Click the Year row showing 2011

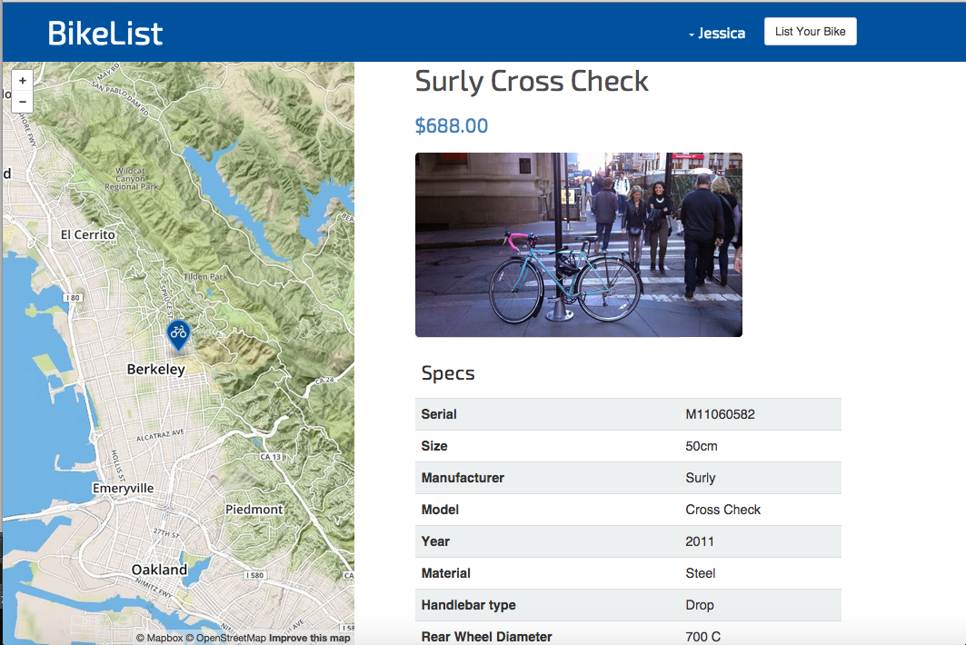[x=628, y=541]
